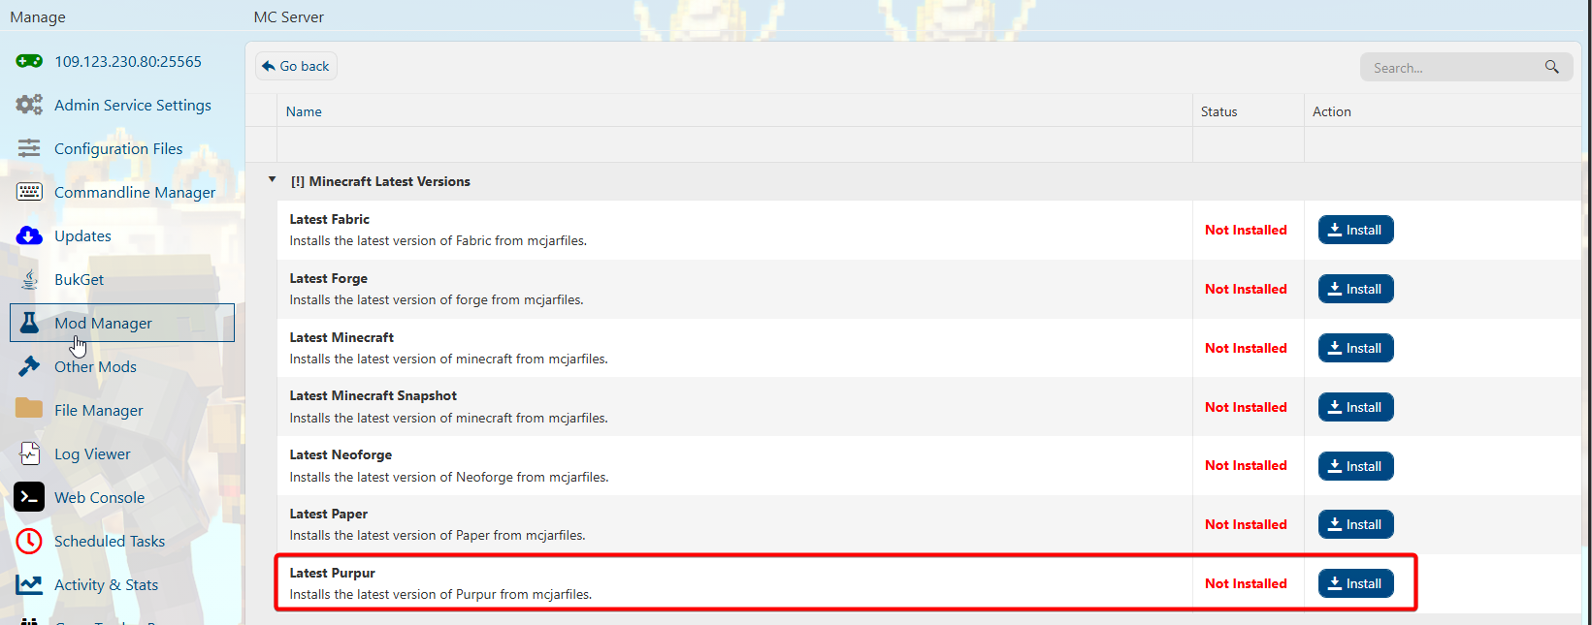Collapse the Minecraft Latest Versions group
1592x625 pixels.
[273, 180]
